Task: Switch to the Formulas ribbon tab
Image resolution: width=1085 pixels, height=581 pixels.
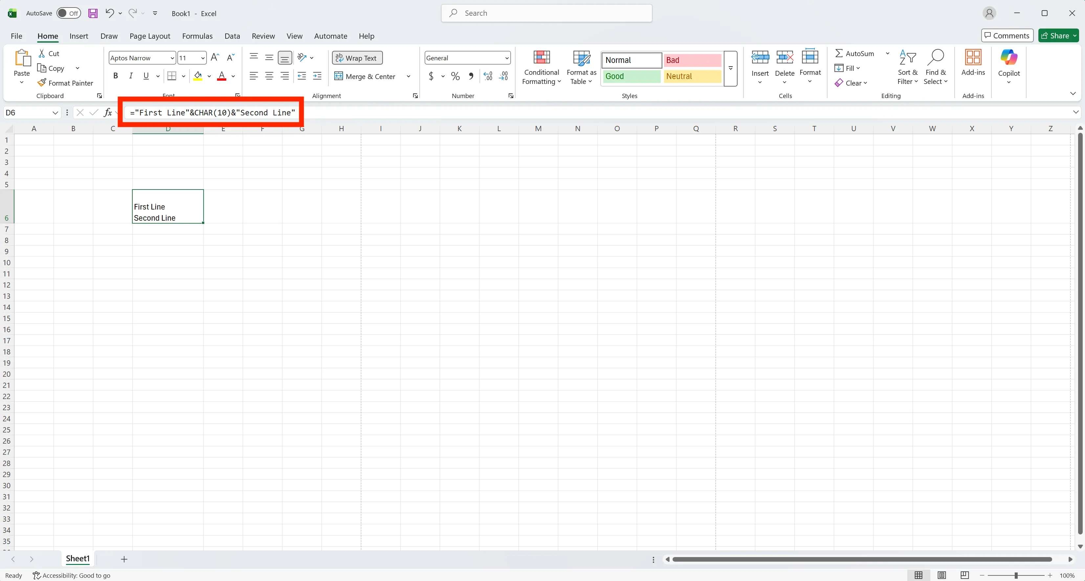Action: pos(197,36)
